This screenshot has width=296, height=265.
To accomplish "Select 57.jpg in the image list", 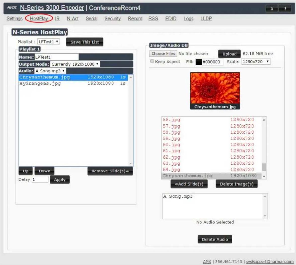I will 211,126.
